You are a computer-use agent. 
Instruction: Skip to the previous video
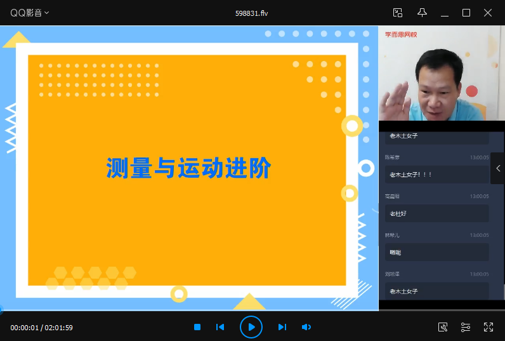(220, 327)
